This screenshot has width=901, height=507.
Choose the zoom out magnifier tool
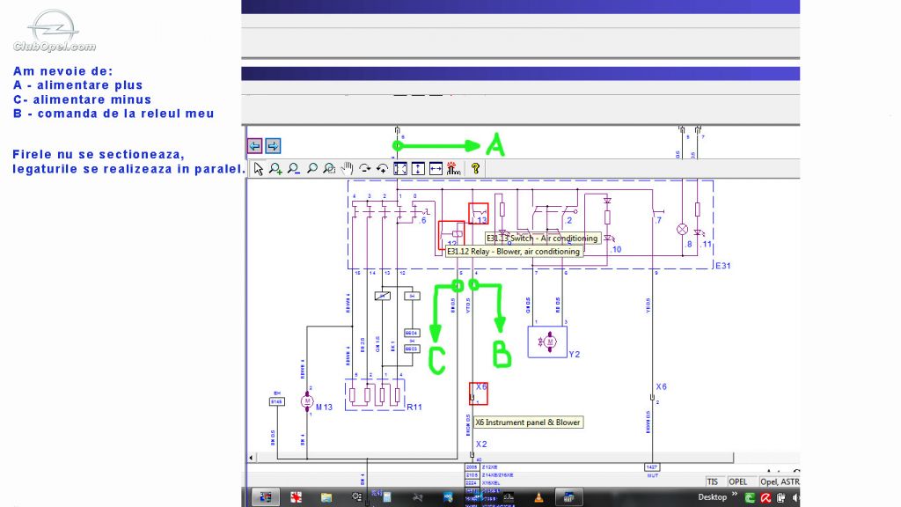pyautogui.click(x=294, y=169)
